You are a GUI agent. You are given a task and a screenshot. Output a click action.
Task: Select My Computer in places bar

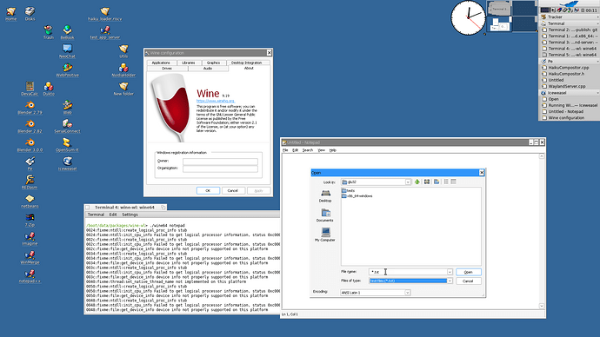325,235
